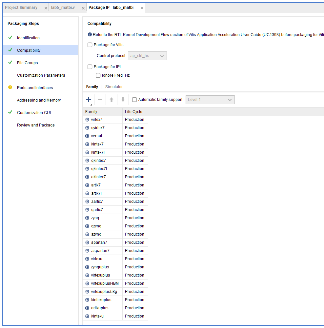The image size is (324, 328).
Task: Click the chip icon for kintexu
Action: click(x=87, y=316)
